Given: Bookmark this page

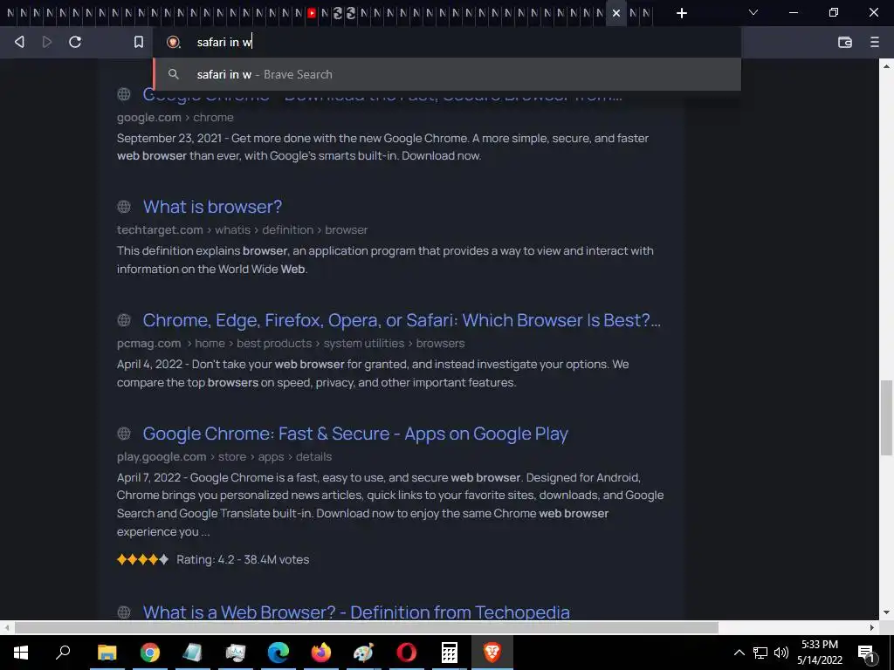Looking at the screenshot, I should [138, 42].
